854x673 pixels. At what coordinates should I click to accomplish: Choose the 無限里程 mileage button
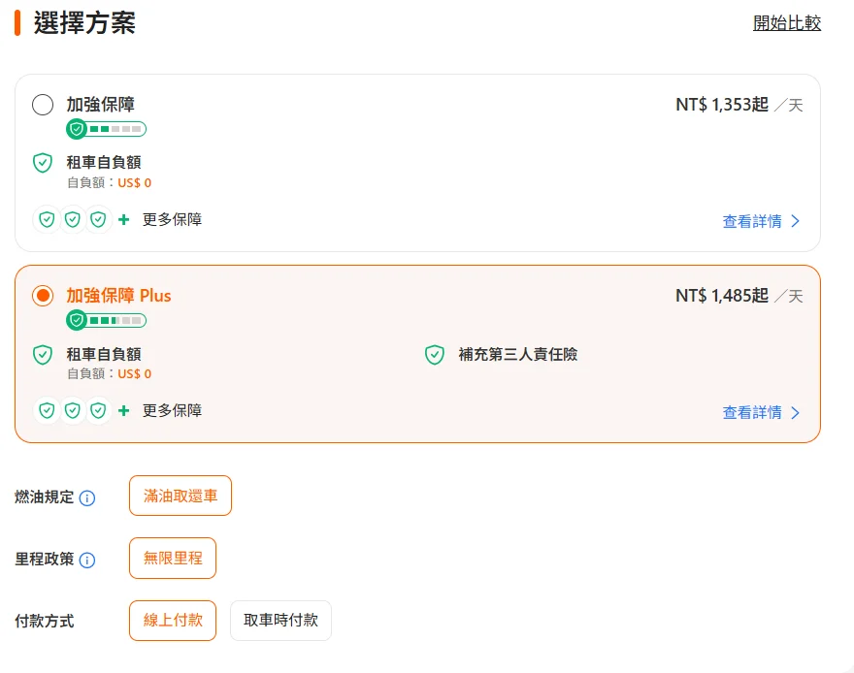coord(173,559)
